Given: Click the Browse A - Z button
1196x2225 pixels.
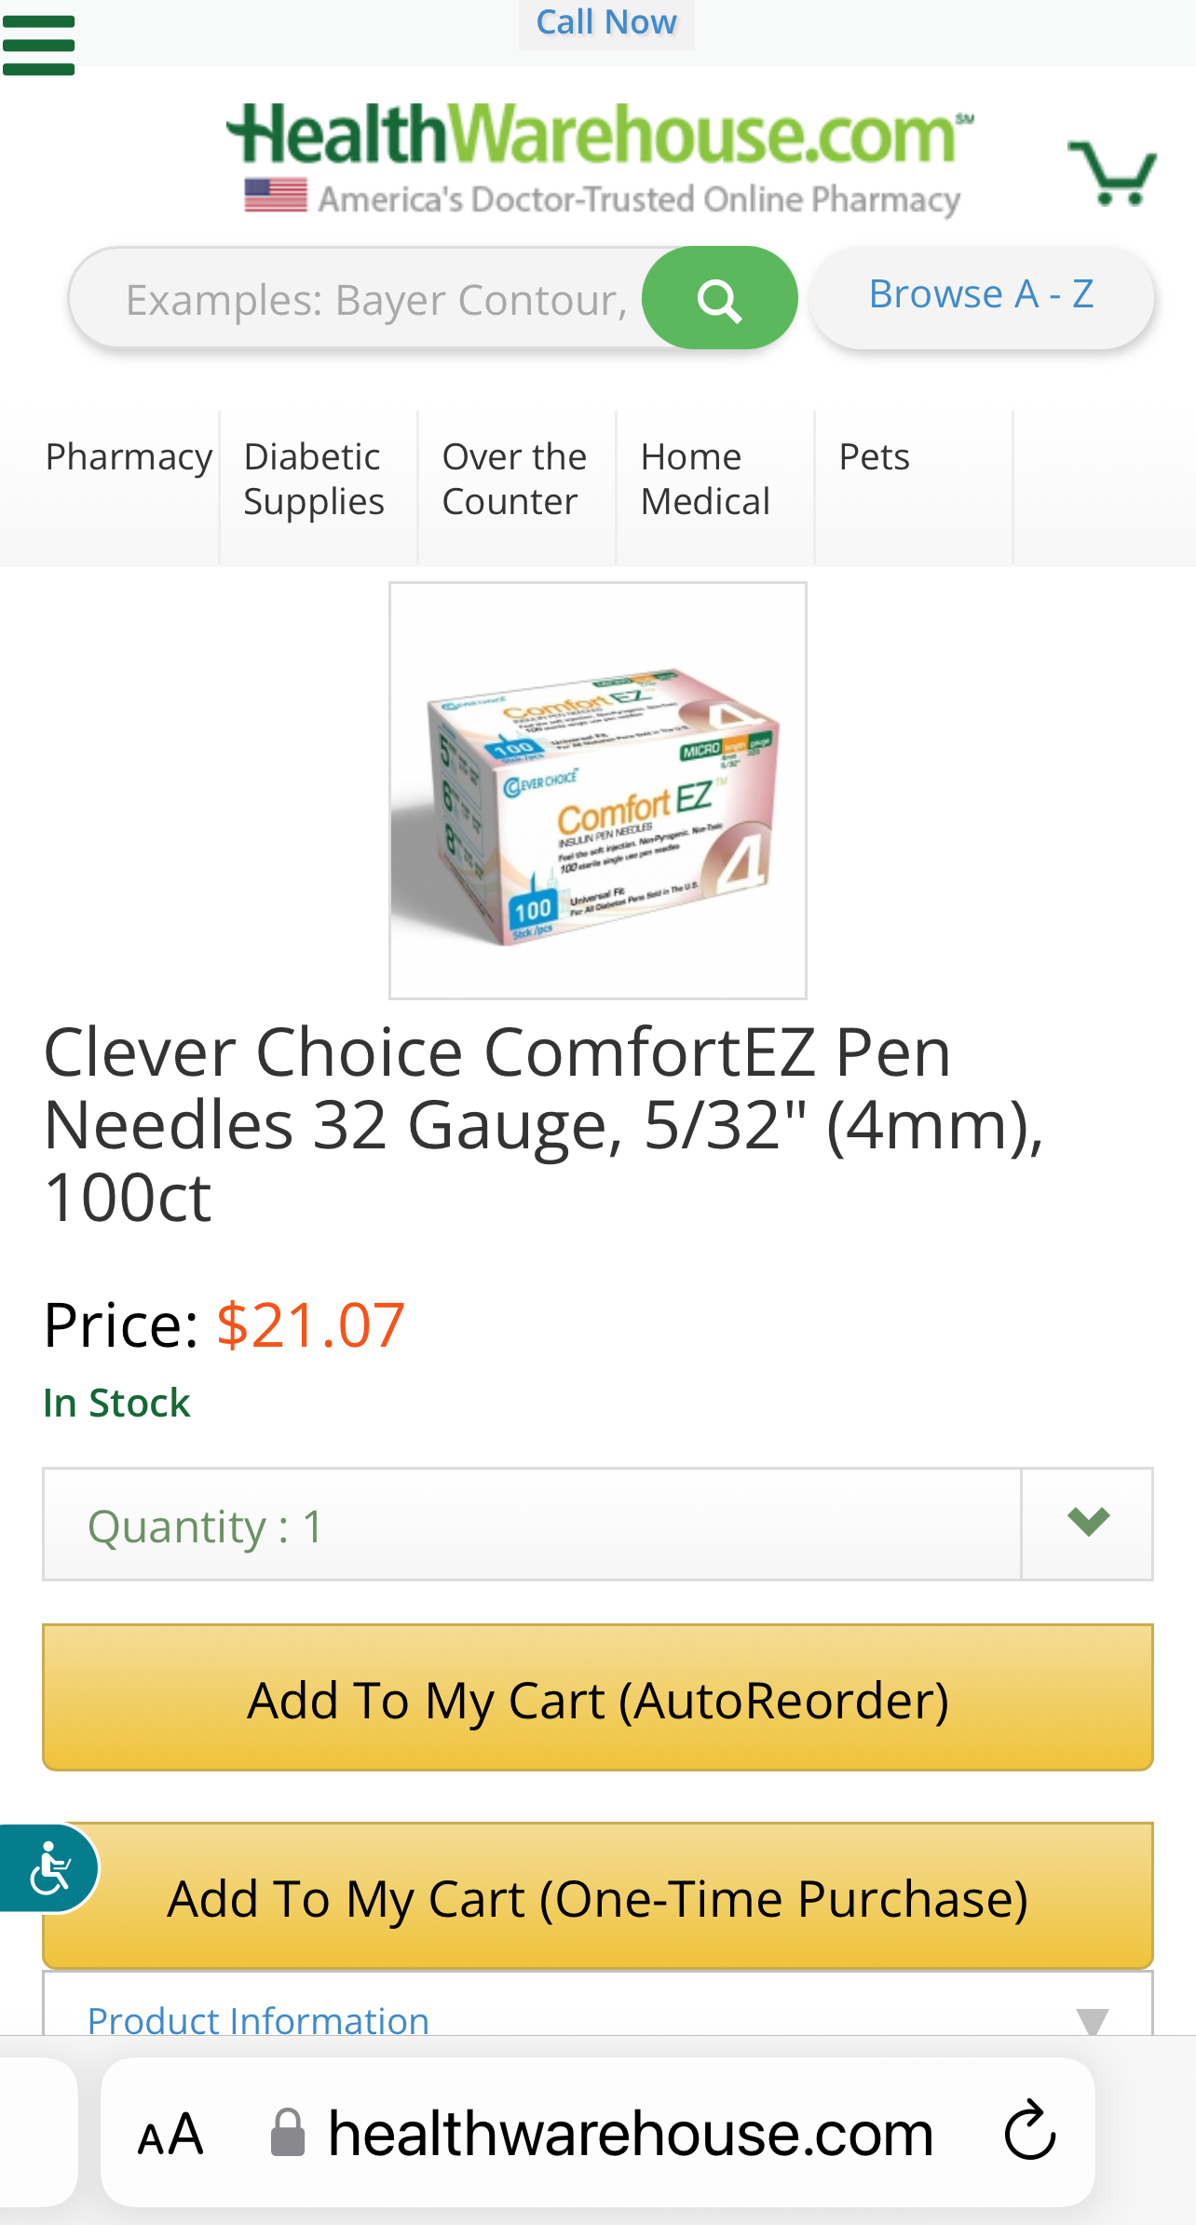Looking at the screenshot, I should [x=981, y=295].
